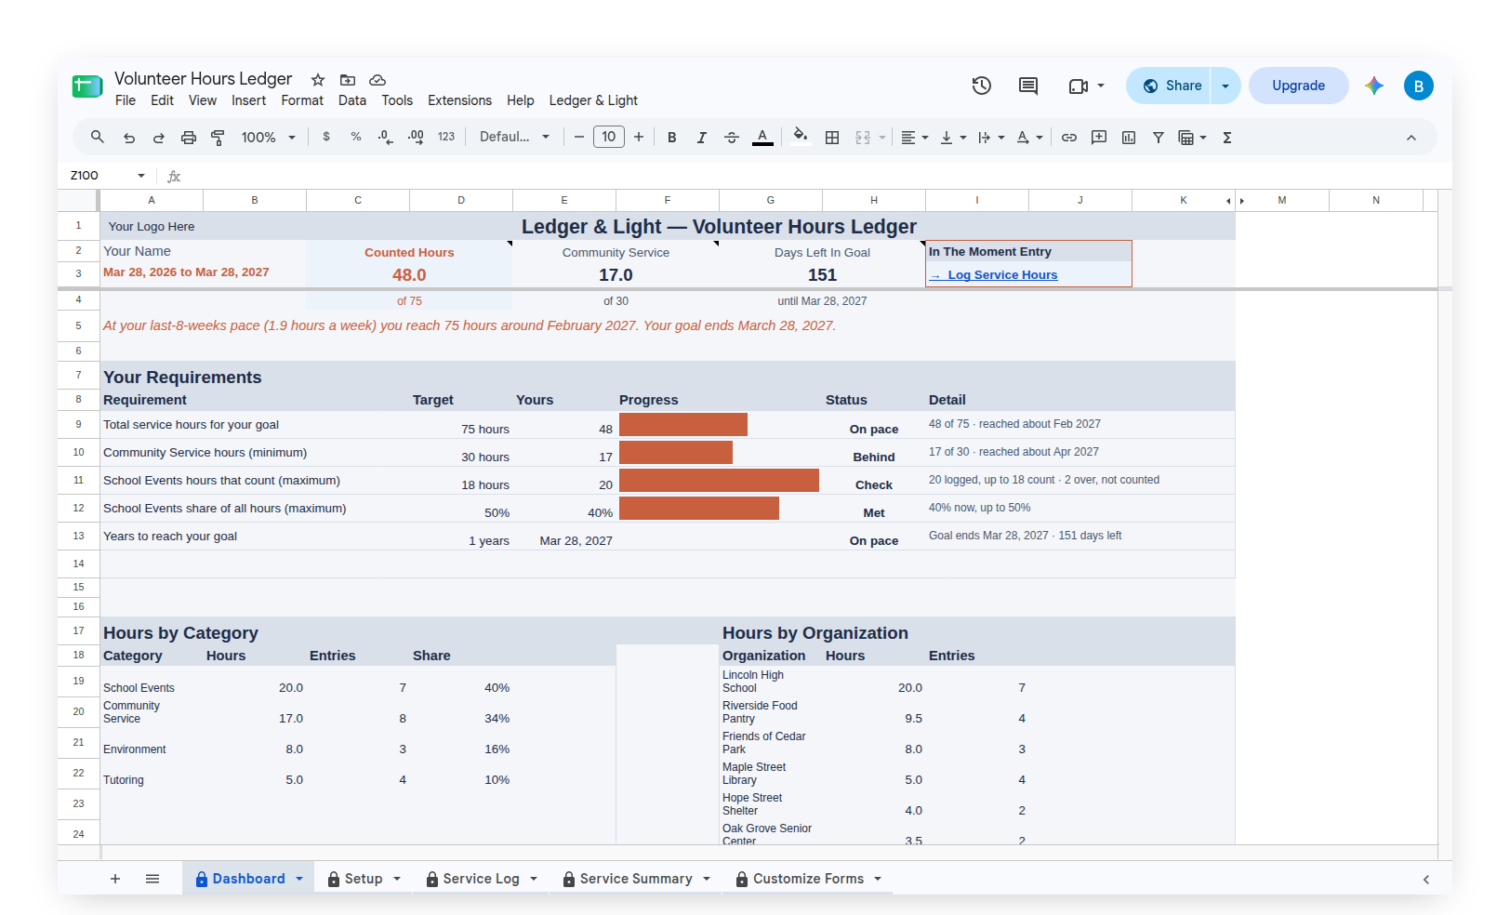Image resolution: width=1510 pixels, height=915 pixels.
Task: Expand the Share options arrow
Action: tap(1225, 86)
